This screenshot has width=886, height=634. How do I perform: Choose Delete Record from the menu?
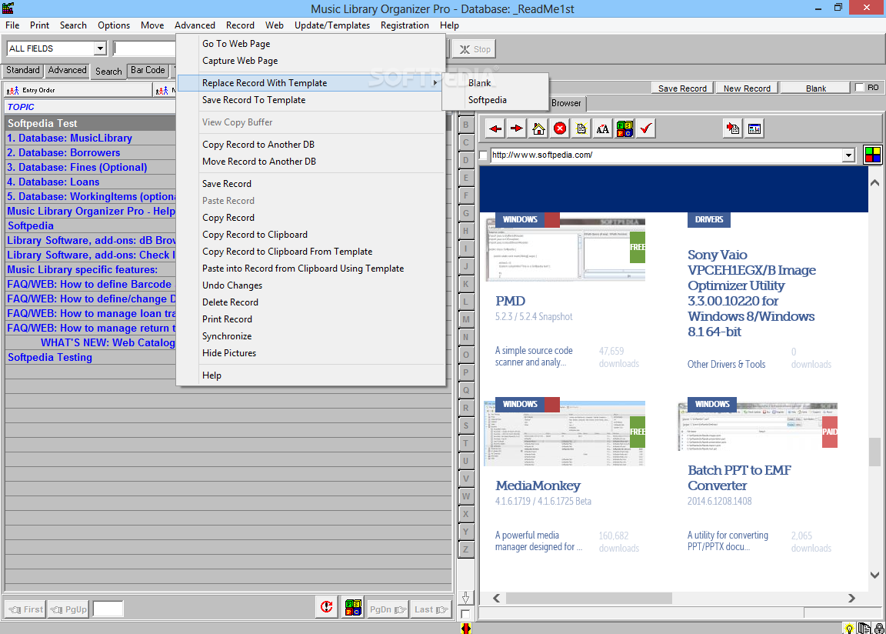(230, 302)
